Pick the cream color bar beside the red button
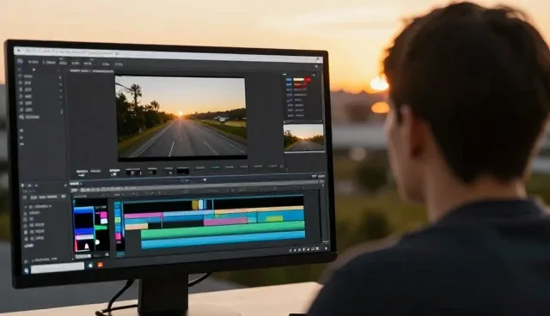 299,80
